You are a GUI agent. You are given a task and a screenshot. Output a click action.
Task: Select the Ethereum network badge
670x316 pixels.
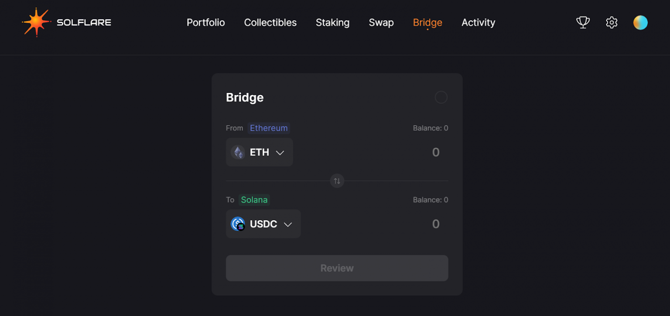tap(269, 128)
